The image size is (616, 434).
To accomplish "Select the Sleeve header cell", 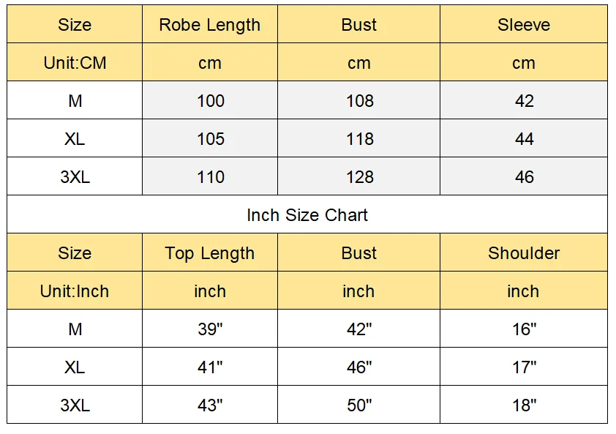I will [524, 24].
